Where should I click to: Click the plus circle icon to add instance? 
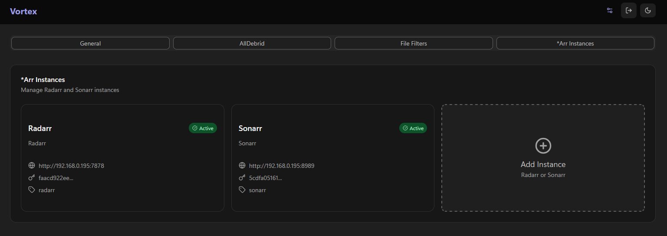(543, 146)
